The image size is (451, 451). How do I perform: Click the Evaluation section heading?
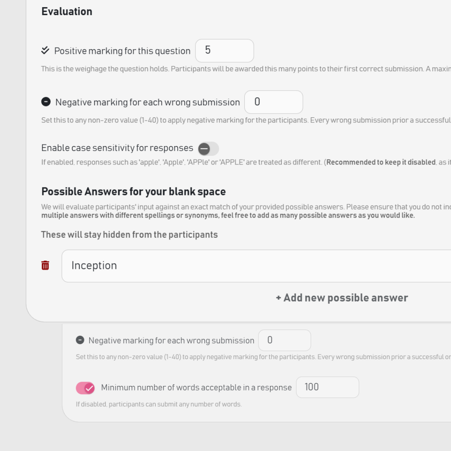67,11
